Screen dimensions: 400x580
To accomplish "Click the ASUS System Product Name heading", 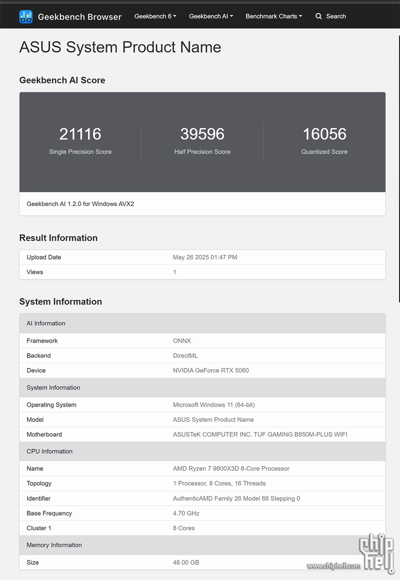I will 120,47.
